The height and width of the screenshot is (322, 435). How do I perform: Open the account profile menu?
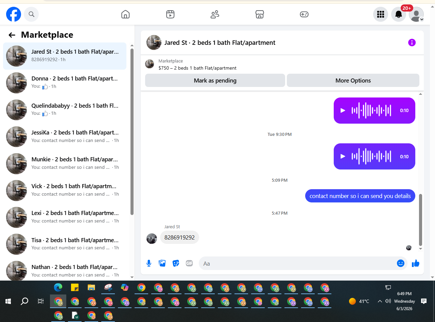[416, 14]
